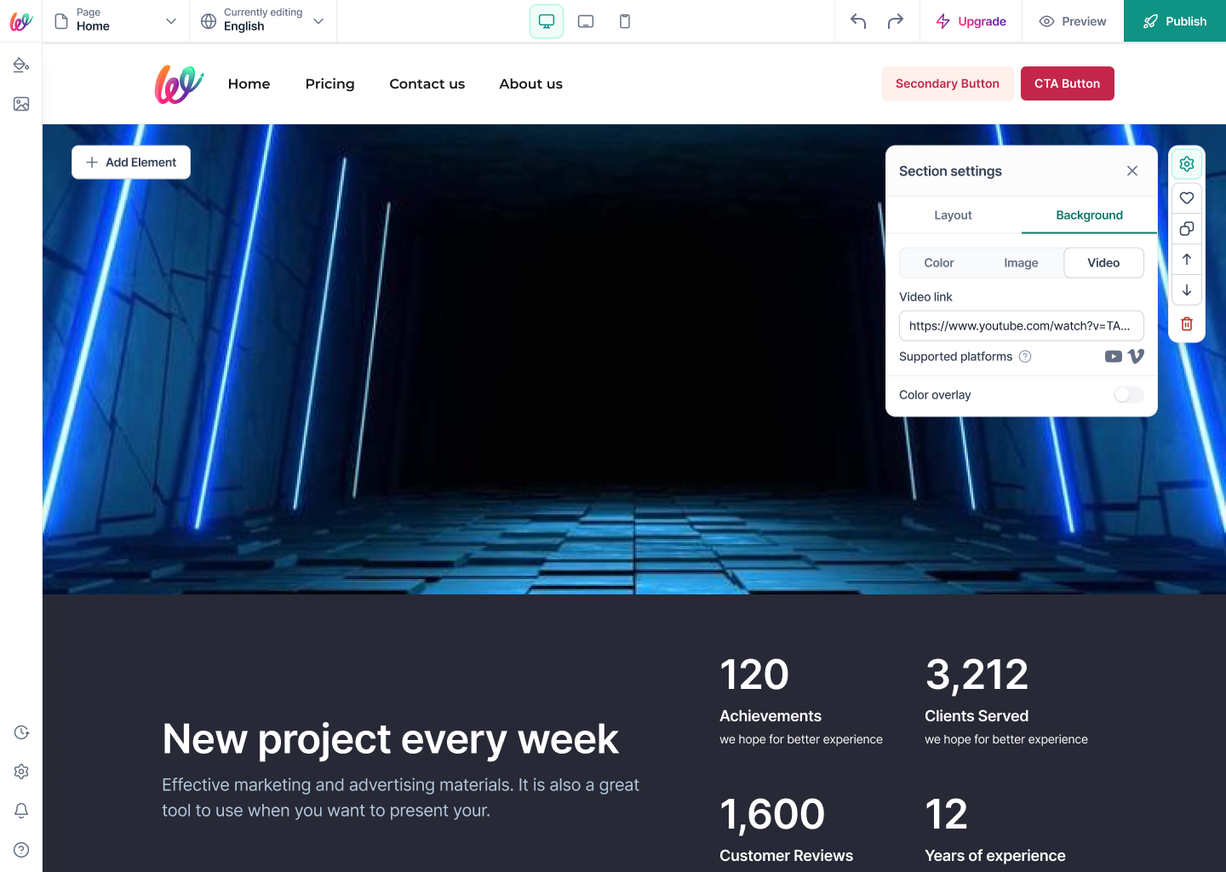This screenshot has height=872, width=1226.
Task: Click the redo arrow
Action: coord(896,21)
